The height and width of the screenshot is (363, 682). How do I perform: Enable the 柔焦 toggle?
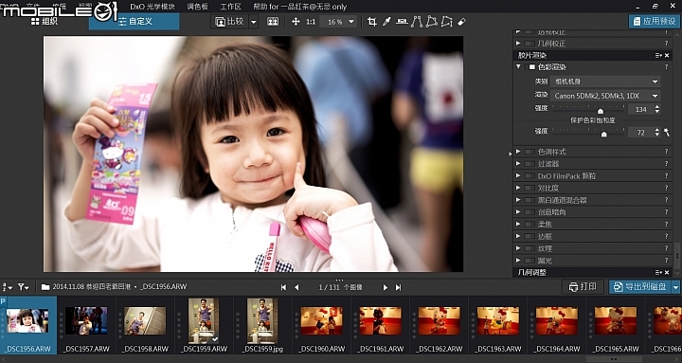point(529,225)
